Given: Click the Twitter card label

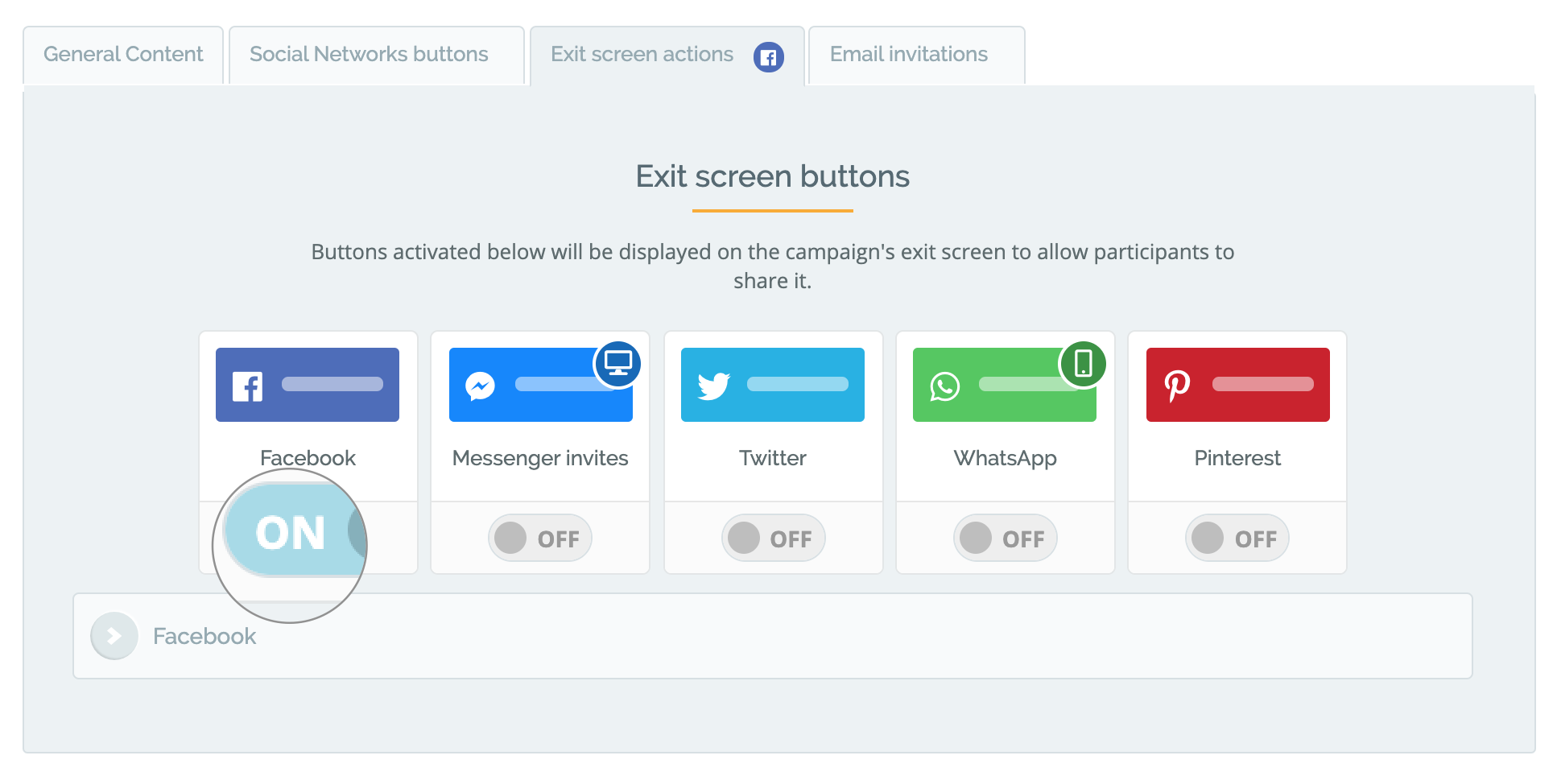Looking at the screenshot, I should click(x=773, y=458).
